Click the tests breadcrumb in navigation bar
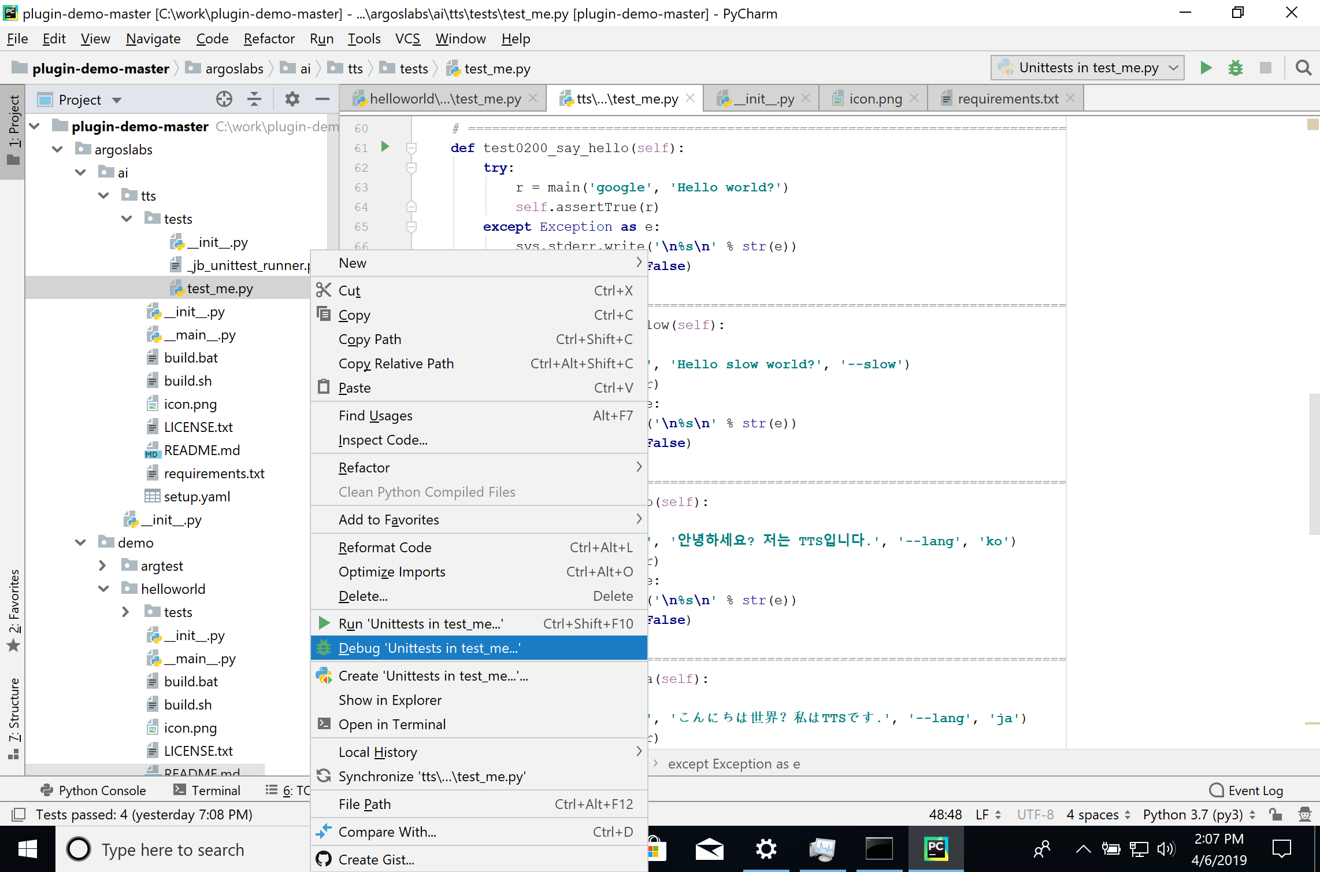 pos(405,68)
